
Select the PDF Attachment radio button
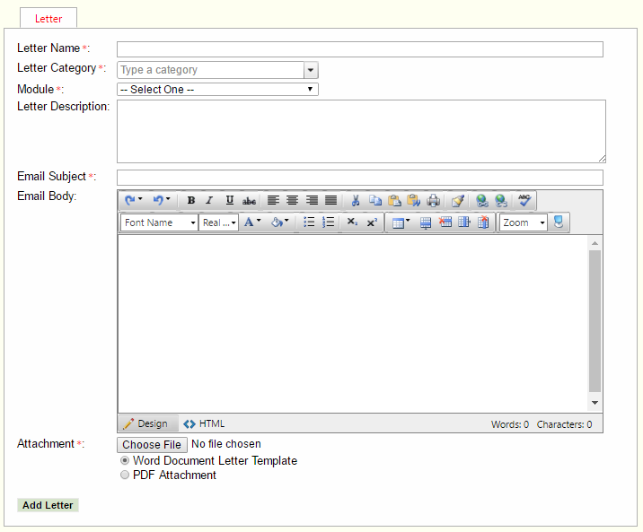(125, 475)
